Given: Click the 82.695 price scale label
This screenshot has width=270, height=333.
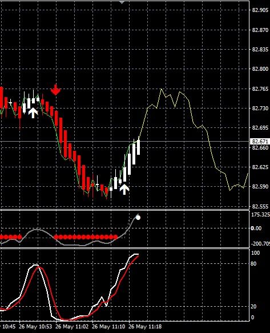Looking at the screenshot, I should [260, 128].
